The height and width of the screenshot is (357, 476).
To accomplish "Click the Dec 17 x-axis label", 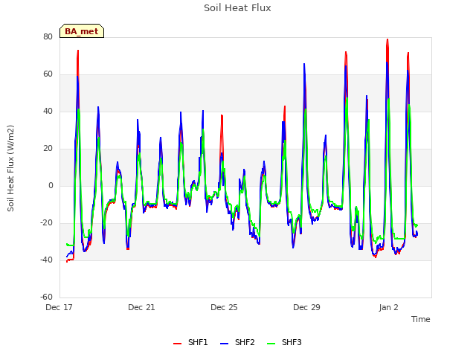I will click(59, 307).
